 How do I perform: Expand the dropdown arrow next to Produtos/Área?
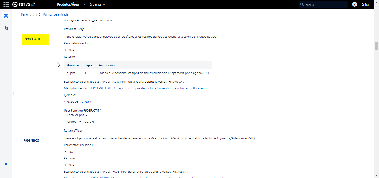click(85, 4)
